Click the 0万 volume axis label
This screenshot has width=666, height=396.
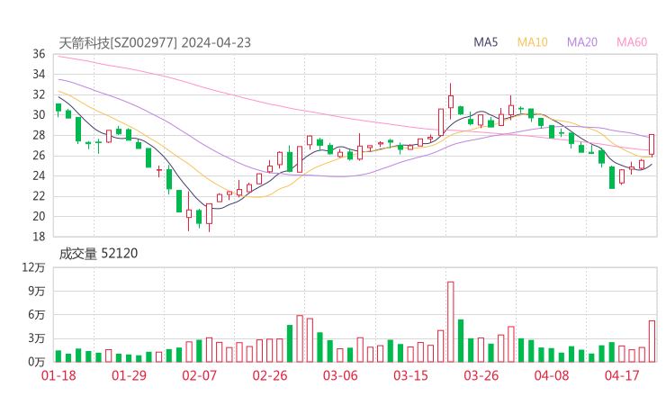click(37, 362)
